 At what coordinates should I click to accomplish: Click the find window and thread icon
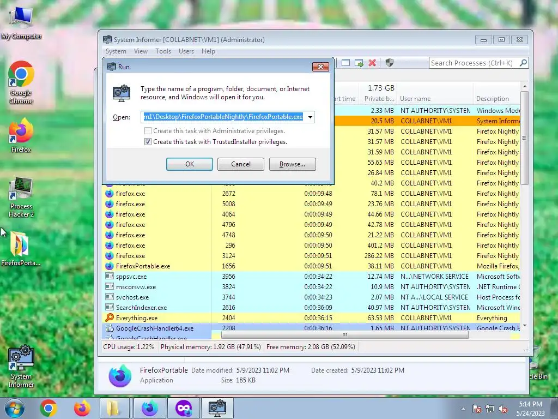point(359,63)
